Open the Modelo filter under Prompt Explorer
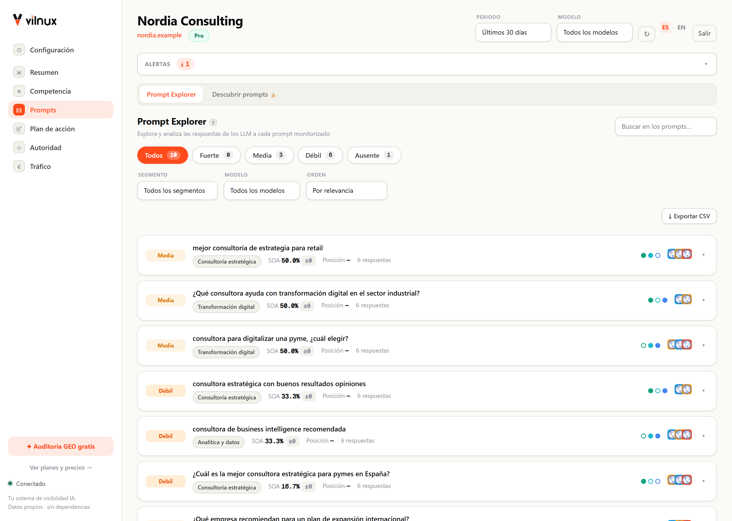The image size is (732, 521). [262, 191]
